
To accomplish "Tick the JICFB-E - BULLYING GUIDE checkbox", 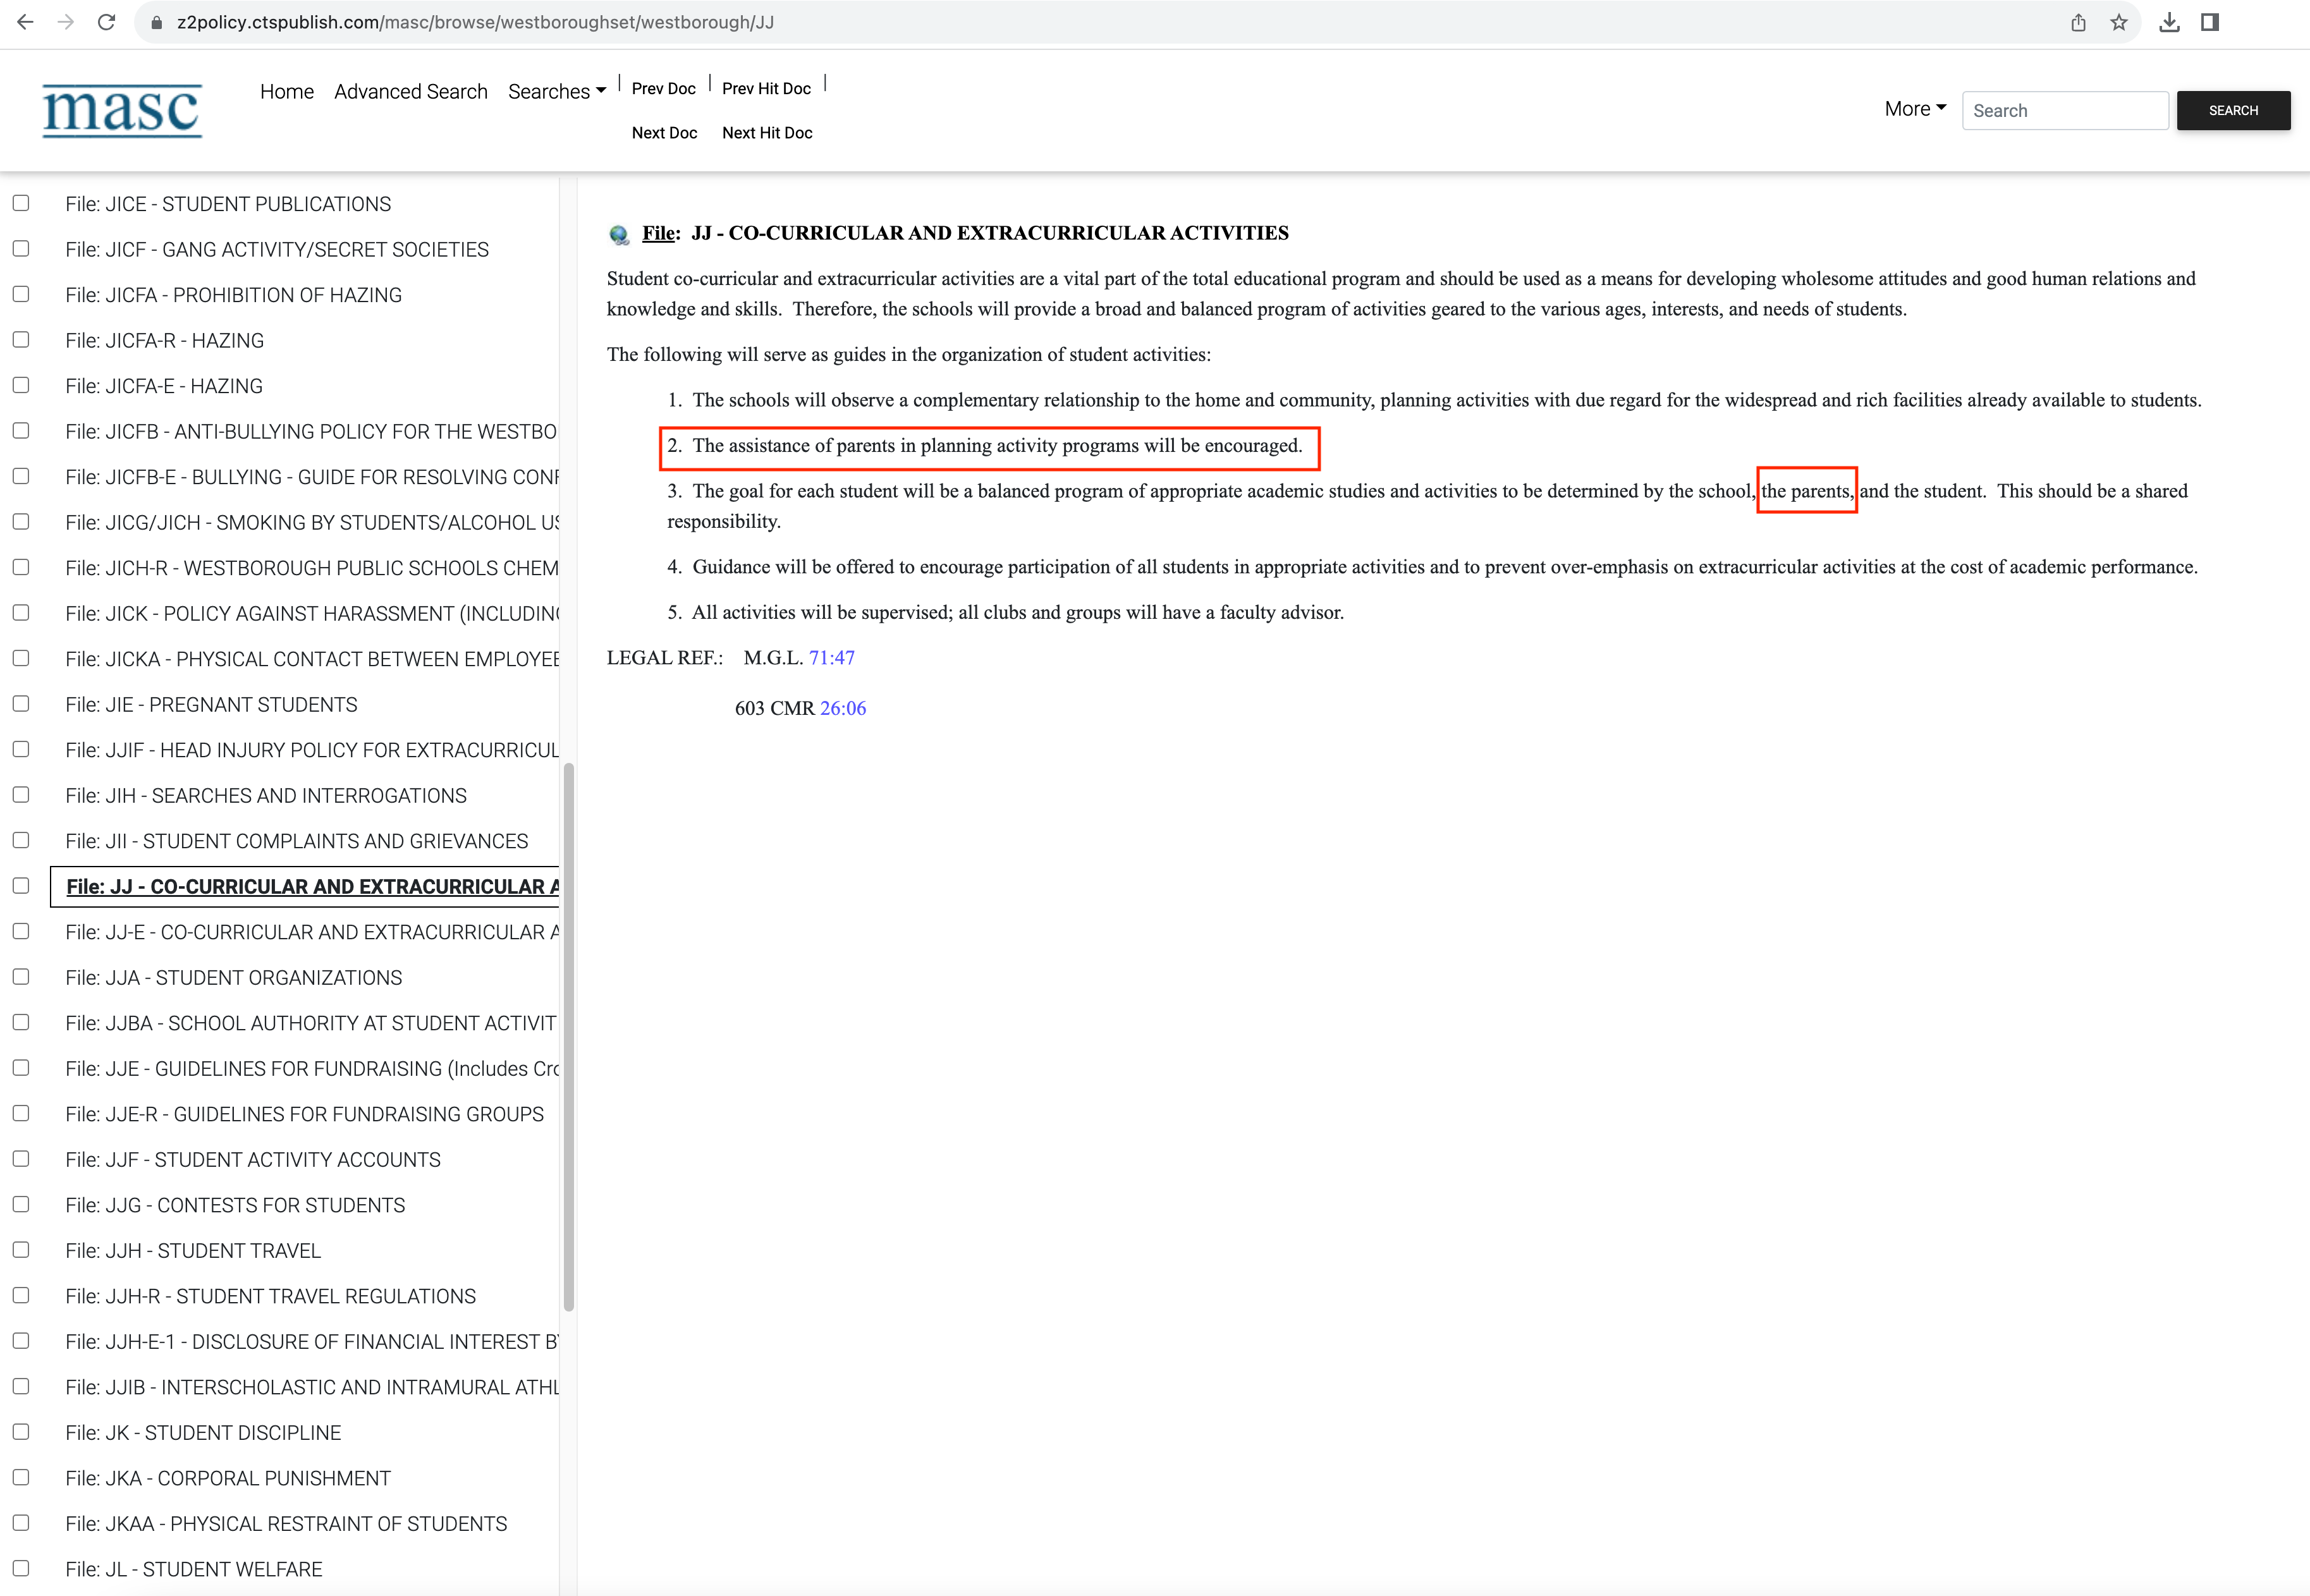I will [21, 476].
